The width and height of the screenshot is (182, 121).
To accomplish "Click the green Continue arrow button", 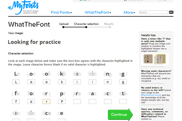I will point(120,115).
